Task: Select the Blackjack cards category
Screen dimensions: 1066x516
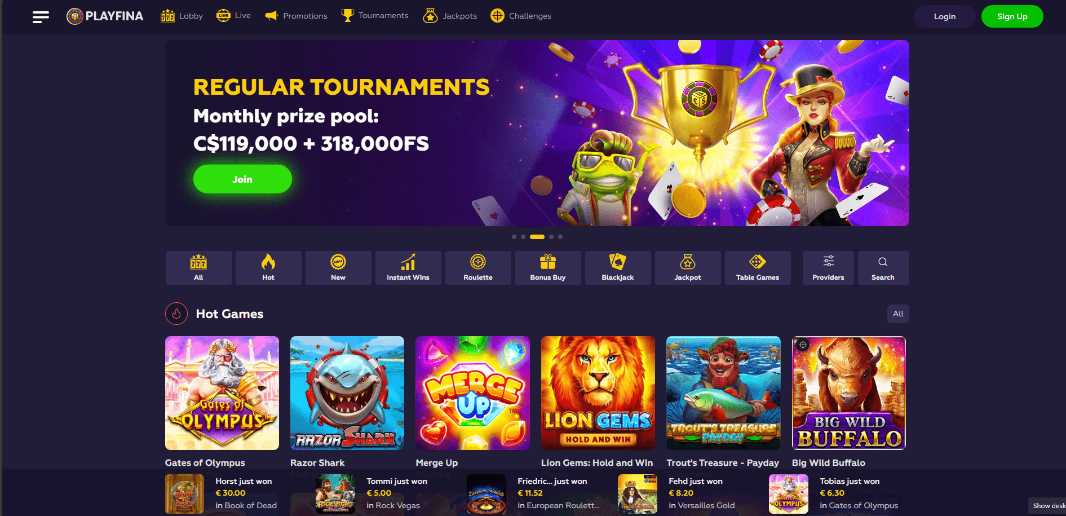Action: coord(618,267)
